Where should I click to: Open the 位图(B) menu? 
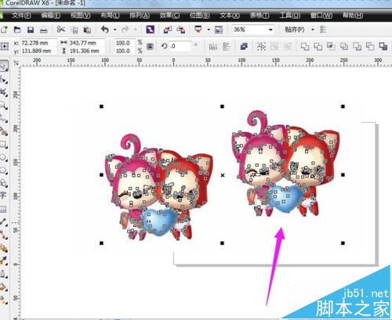point(200,16)
